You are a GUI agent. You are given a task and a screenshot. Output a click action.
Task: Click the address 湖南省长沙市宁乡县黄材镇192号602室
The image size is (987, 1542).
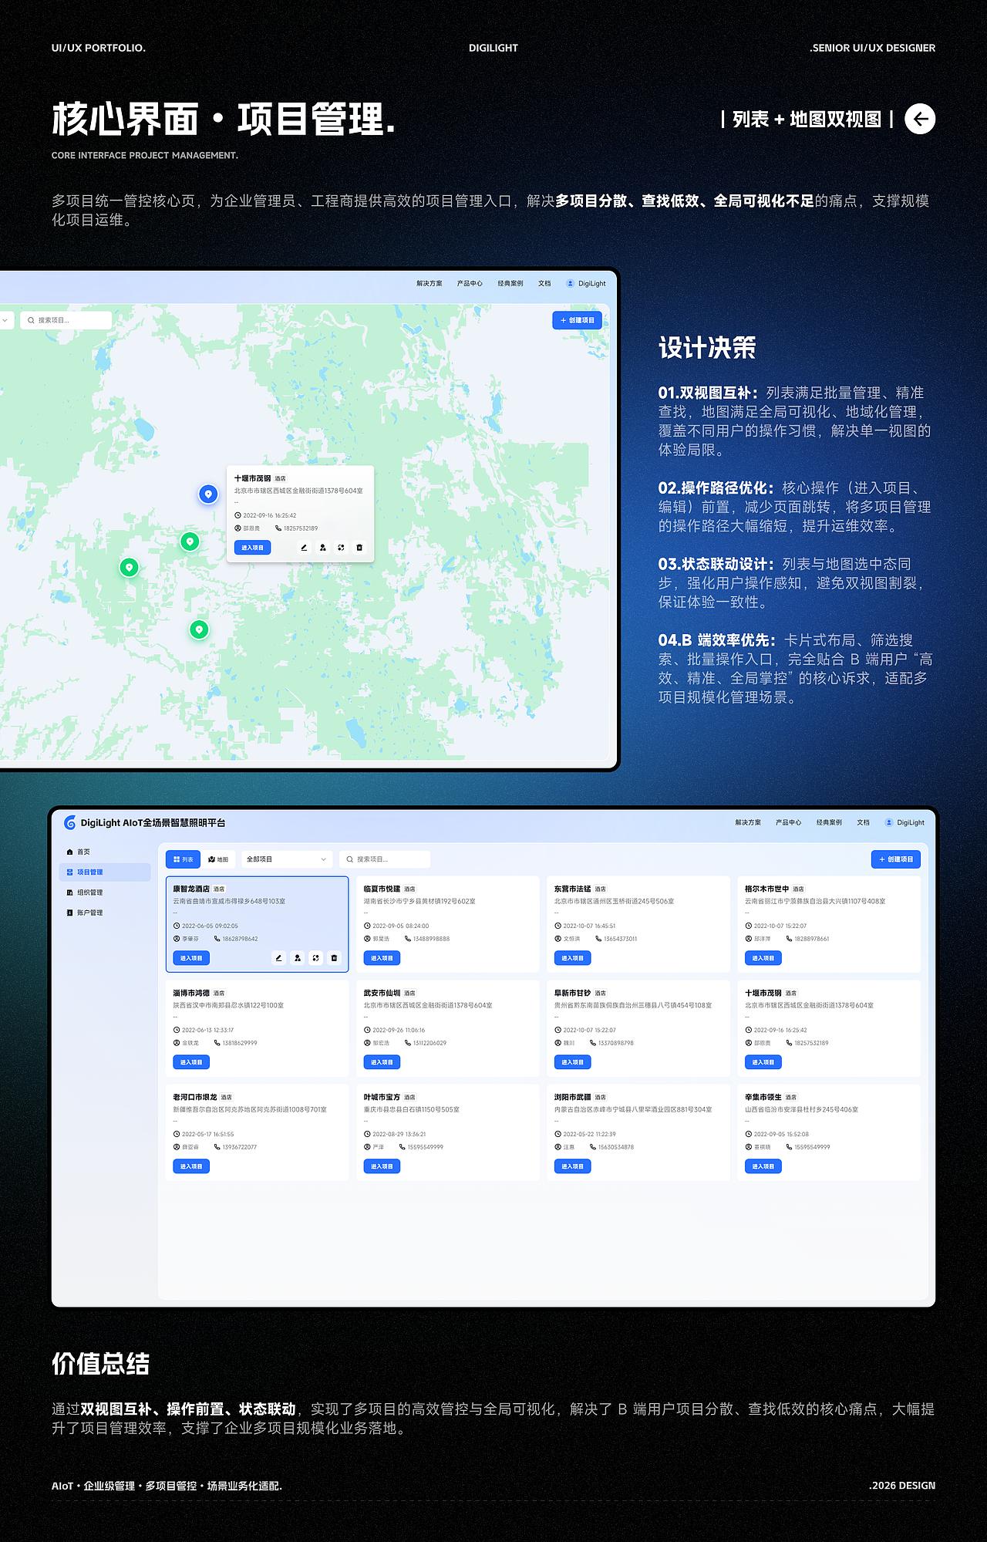(x=419, y=902)
